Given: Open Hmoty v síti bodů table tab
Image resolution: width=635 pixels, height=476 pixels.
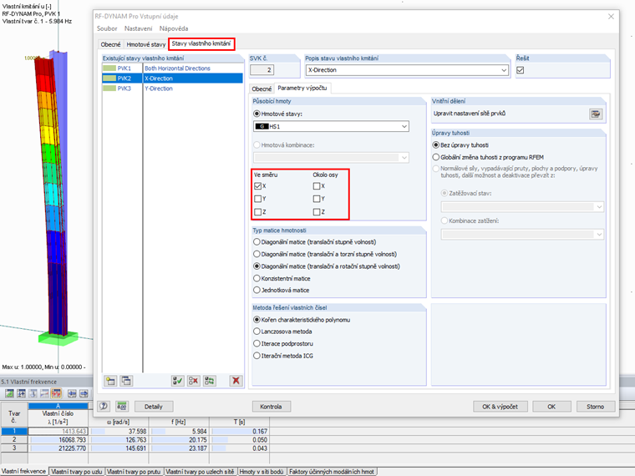Looking at the screenshot, I should point(262,472).
